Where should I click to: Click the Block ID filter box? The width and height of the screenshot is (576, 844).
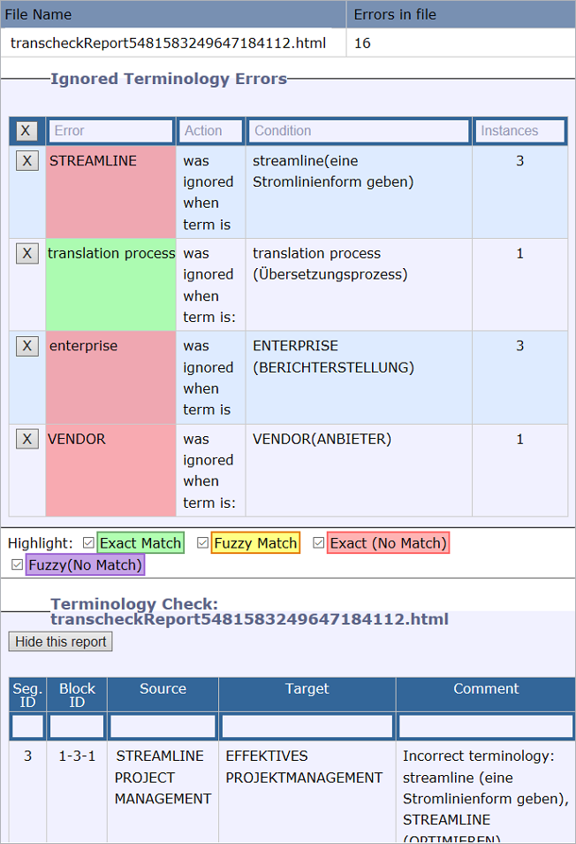click(77, 726)
